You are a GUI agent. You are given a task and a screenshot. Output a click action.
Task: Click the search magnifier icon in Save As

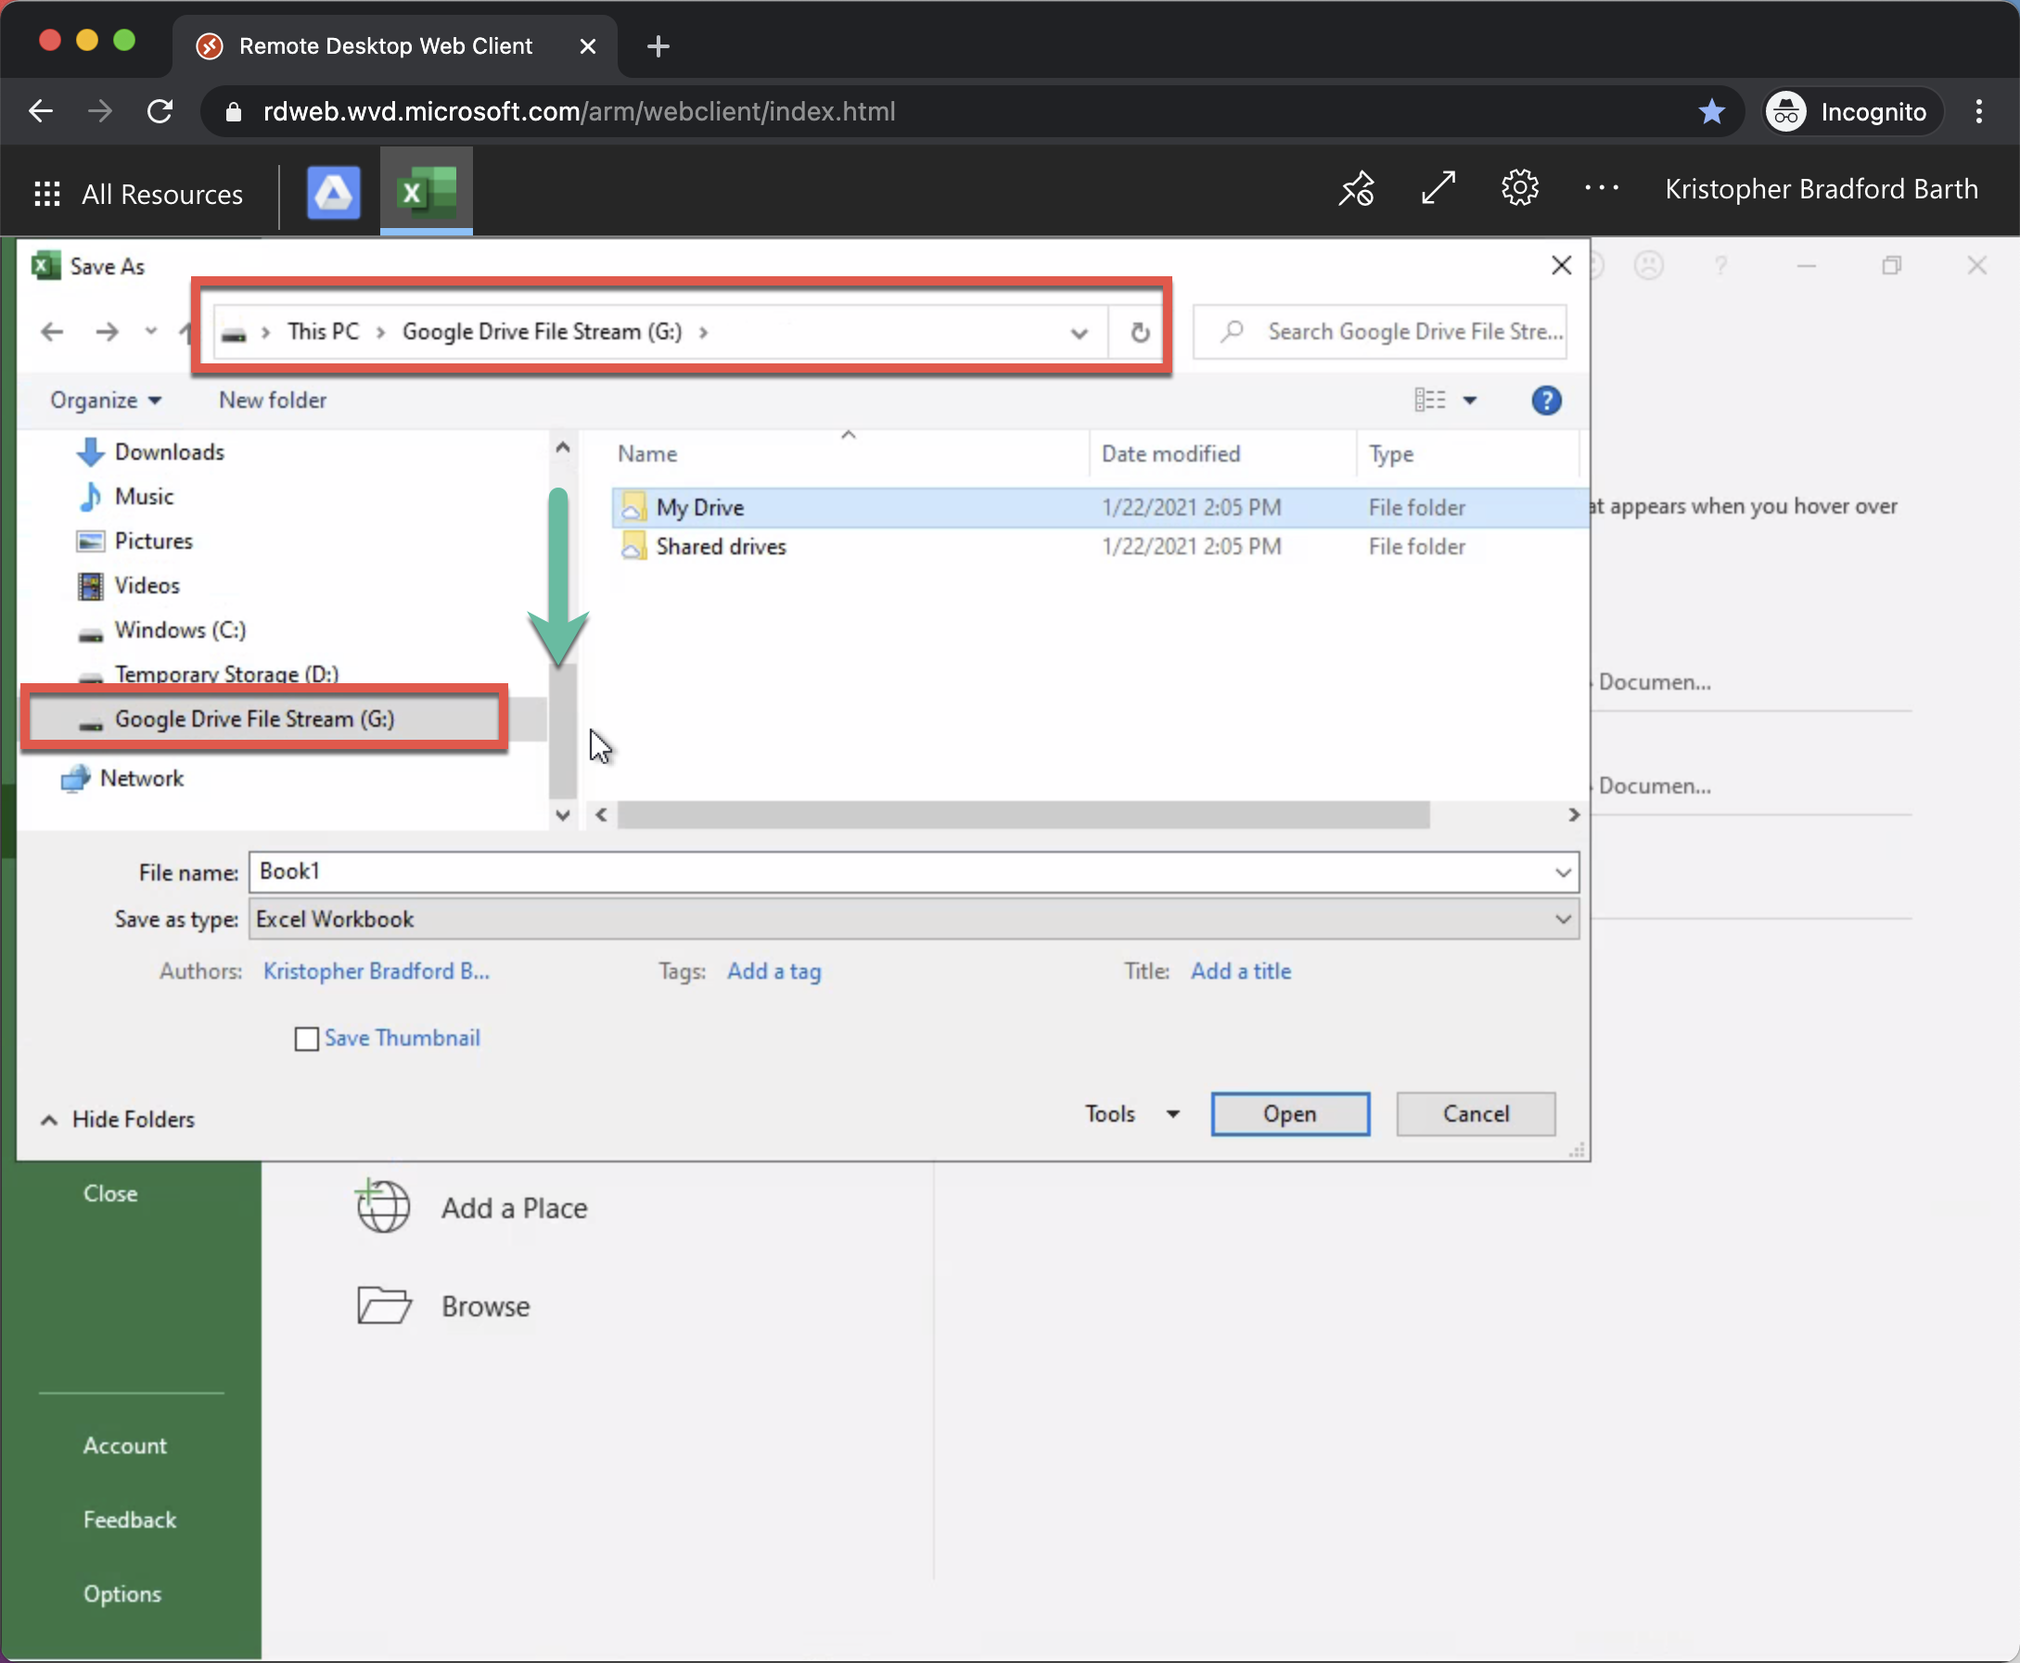click(1233, 331)
